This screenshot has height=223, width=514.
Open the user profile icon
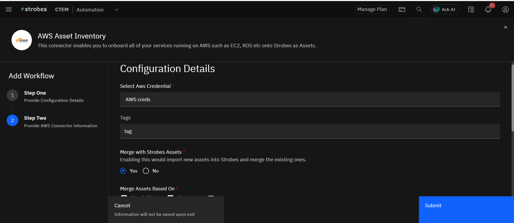[x=505, y=10]
